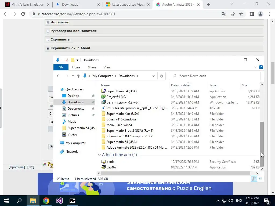Open Explorer File ribbon tab
Viewport: 275px width, 206px height.
coord(61,67)
